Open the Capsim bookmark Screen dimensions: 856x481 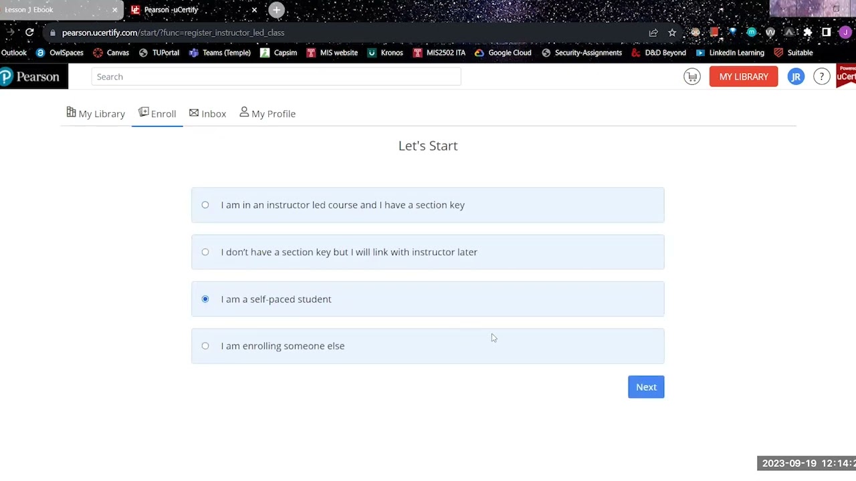coord(278,53)
